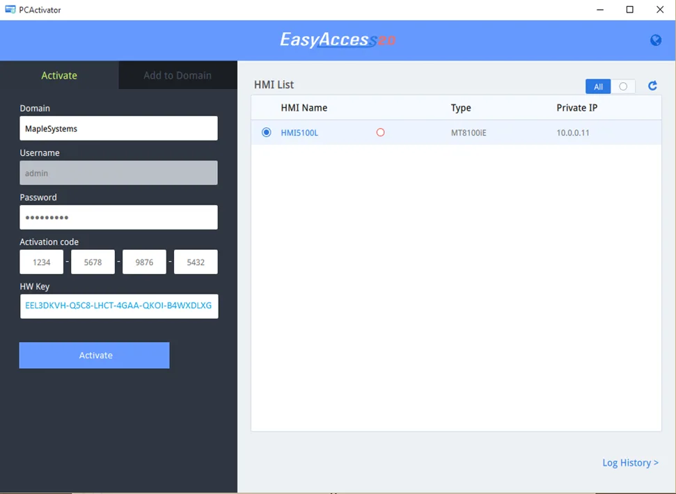This screenshot has height=494, width=676.
Task: Click the red status circle for HMI5100L
Action: click(380, 132)
